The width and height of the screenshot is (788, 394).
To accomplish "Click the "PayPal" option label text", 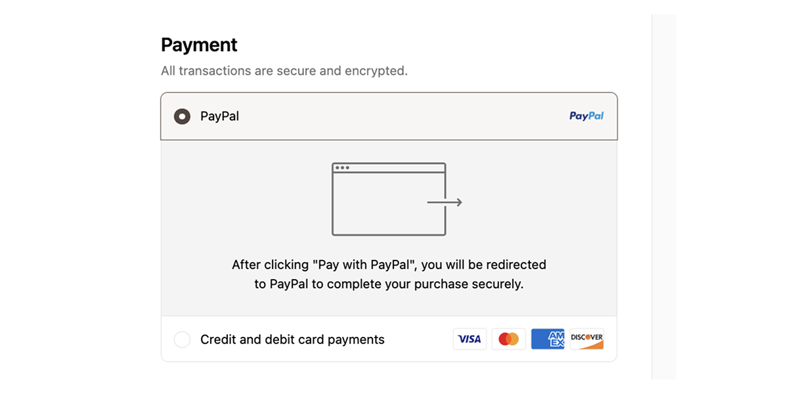I will pos(219,116).
